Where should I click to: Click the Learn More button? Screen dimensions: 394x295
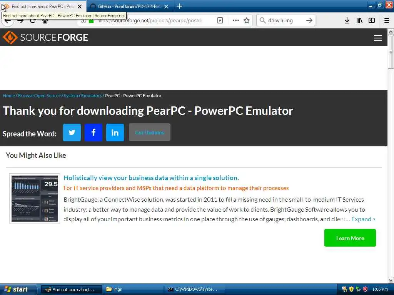point(350,238)
